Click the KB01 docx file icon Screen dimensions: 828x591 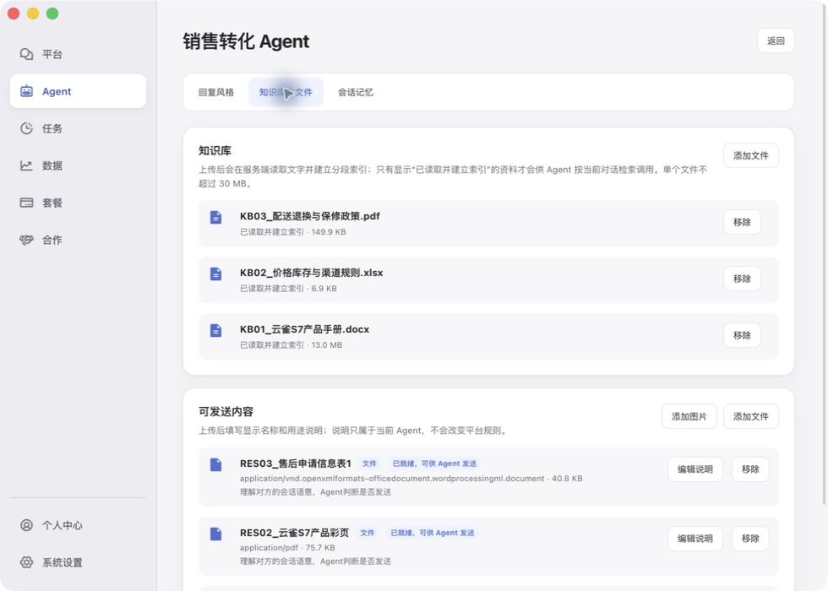pyautogui.click(x=216, y=330)
